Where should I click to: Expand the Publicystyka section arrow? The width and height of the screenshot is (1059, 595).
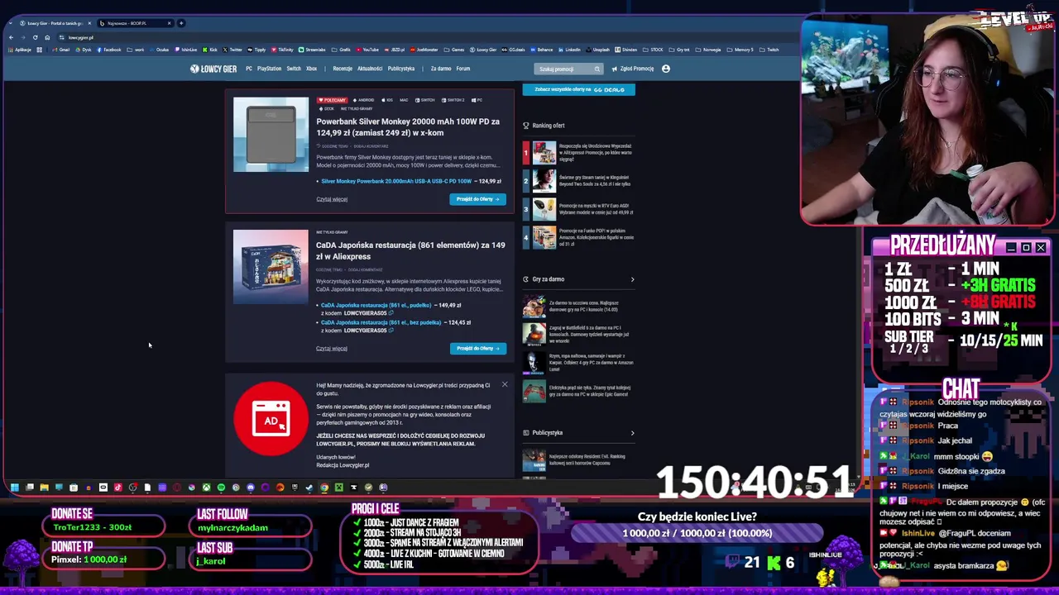tap(632, 433)
